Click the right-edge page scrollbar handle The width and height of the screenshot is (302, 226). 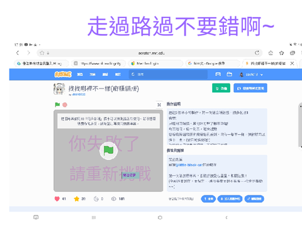click(300, 126)
